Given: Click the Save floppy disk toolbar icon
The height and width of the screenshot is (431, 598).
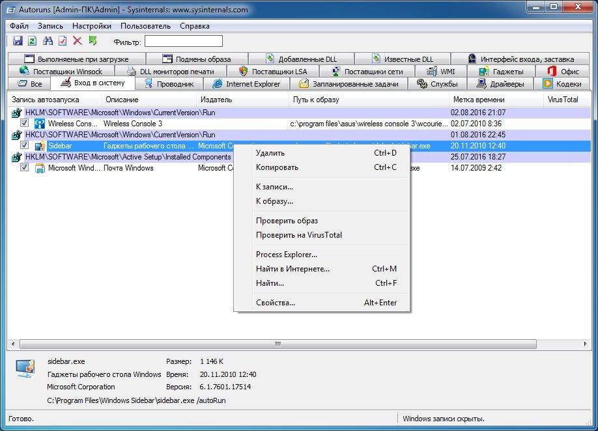Looking at the screenshot, I should [x=18, y=41].
